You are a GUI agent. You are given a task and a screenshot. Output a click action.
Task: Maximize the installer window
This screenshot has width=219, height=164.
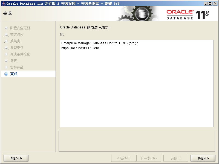[x=210, y=4]
